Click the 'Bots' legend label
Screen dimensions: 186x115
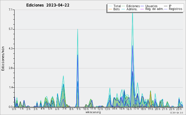[x=116, y=9]
